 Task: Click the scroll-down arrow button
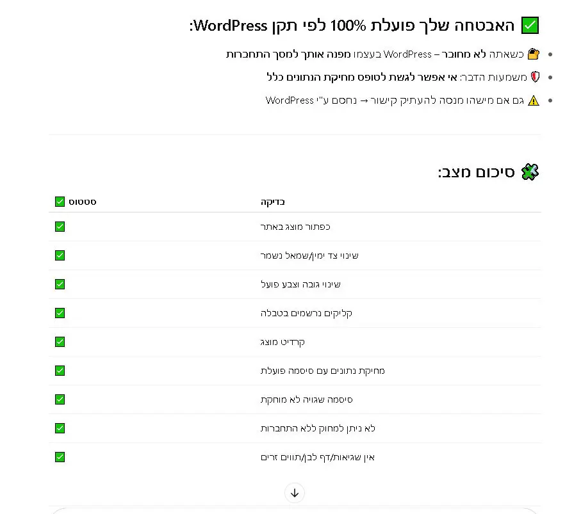(295, 493)
